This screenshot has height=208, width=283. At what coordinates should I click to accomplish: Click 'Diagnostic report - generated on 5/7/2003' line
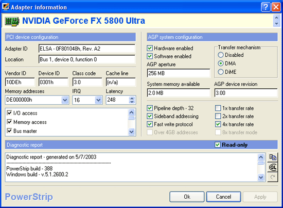pyautogui.click(x=51, y=157)
